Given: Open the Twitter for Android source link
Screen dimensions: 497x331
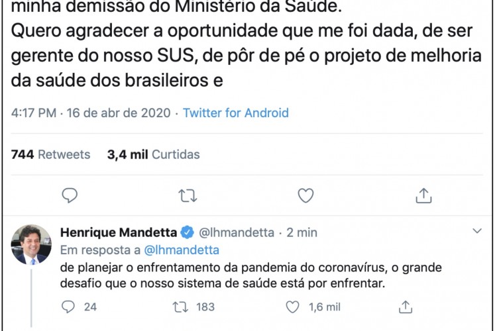Looking at the screenshot, I should coord(236,113).
